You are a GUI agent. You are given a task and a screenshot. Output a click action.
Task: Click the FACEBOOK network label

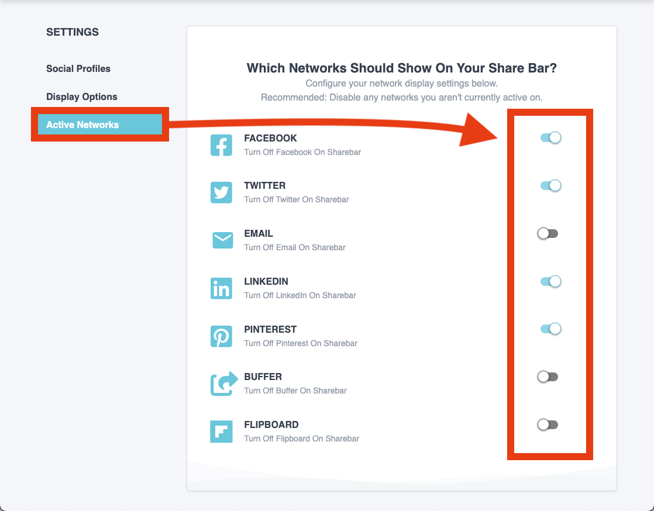point(270,138)
